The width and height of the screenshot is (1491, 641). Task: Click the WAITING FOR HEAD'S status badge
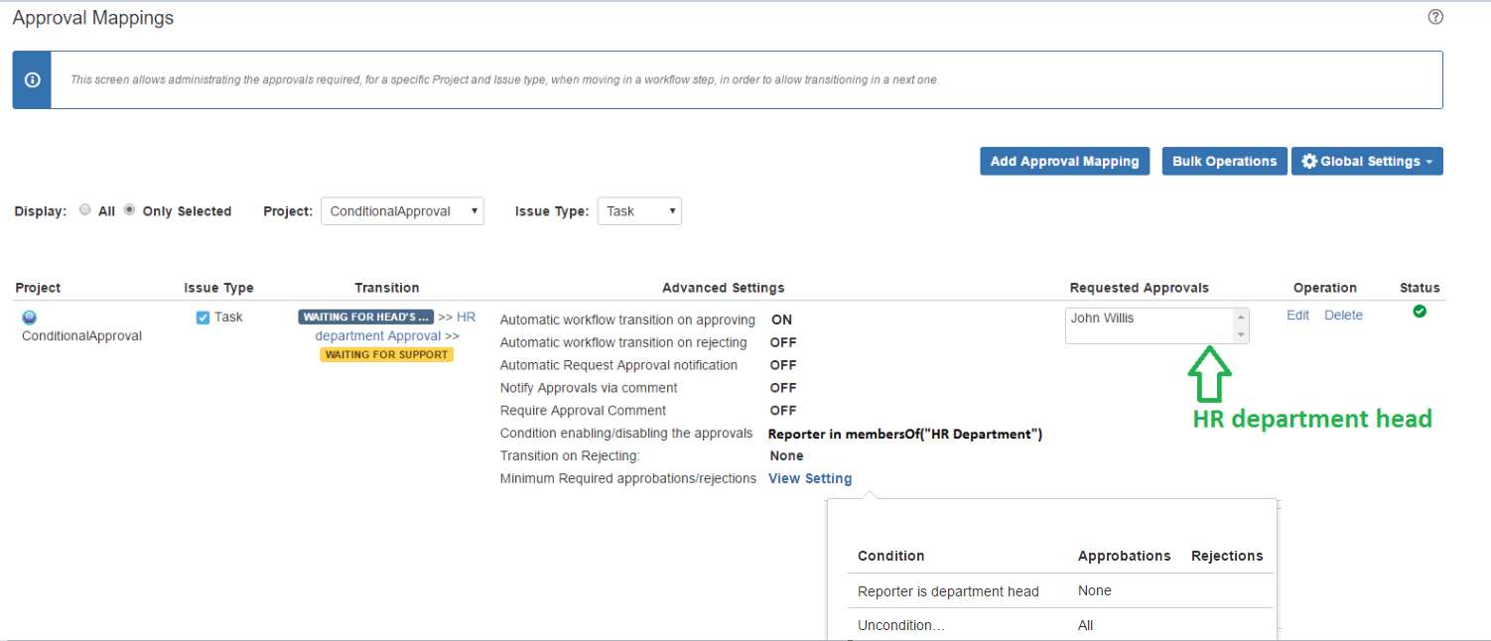[x=365, y=318]
